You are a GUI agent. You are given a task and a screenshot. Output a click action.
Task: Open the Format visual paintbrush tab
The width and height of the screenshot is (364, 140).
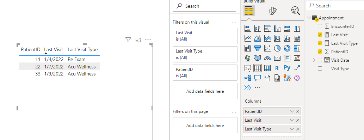coord(272,11)
